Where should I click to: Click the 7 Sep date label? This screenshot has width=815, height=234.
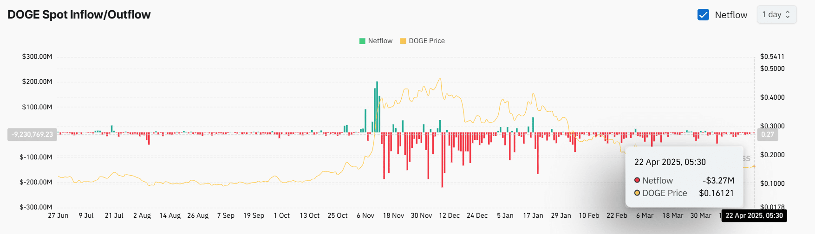click(x=226, y=215)
